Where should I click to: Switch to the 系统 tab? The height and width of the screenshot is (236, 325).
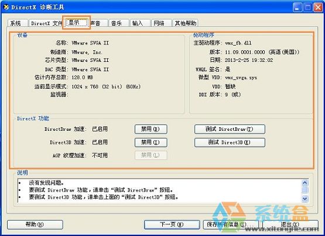[x=18, y=23]
